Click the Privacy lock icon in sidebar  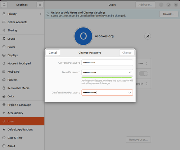(4, 14)
